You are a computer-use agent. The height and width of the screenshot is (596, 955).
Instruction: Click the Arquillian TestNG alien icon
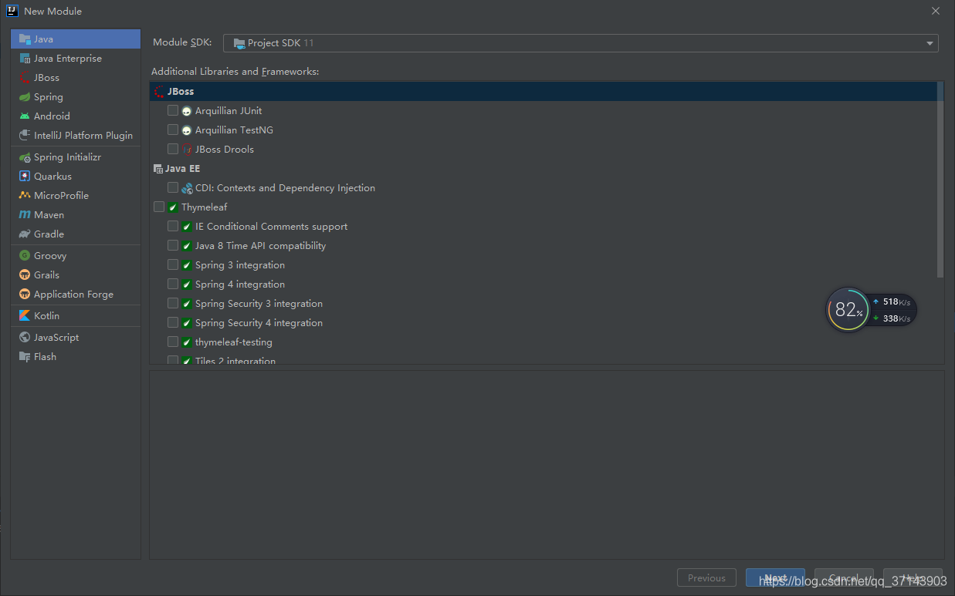[x=186, y=130]
